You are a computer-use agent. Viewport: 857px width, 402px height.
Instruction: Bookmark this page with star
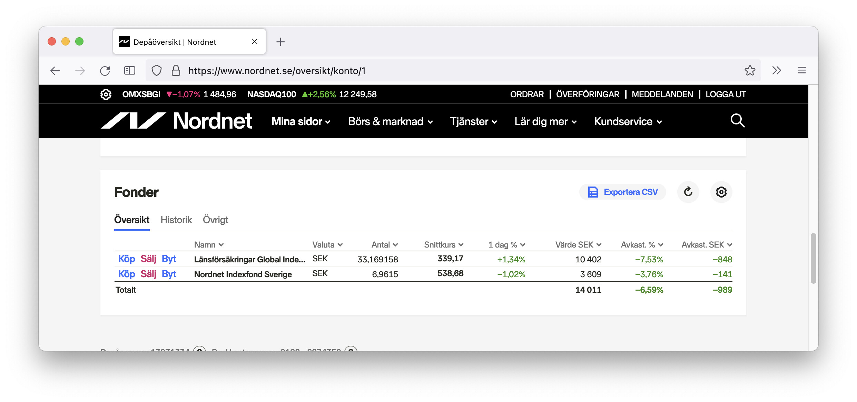(x=750, y=71)
